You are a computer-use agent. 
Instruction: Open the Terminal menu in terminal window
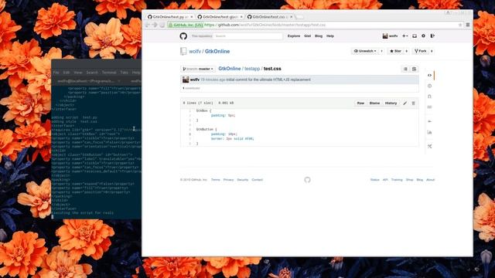(109, 73)
